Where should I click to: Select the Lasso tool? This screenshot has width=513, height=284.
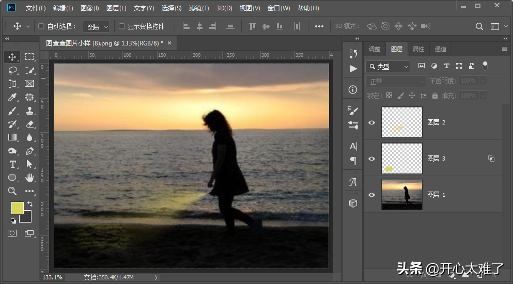coord(13,70)
